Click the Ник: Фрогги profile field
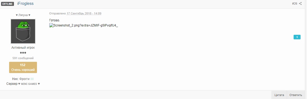307x99 pixels. (x=23, y=79)
